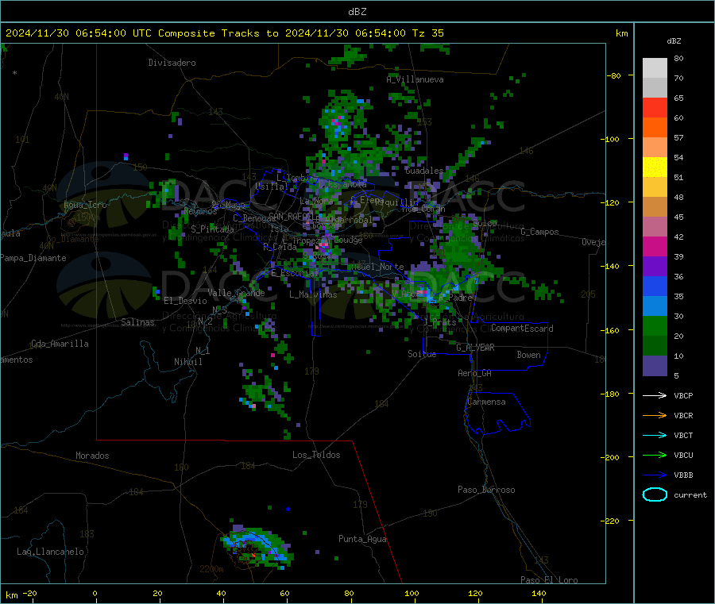The image size is (715, 604).
Task: Select the royal blue 35-36 dBZ swatch
Action: point(655,286)
